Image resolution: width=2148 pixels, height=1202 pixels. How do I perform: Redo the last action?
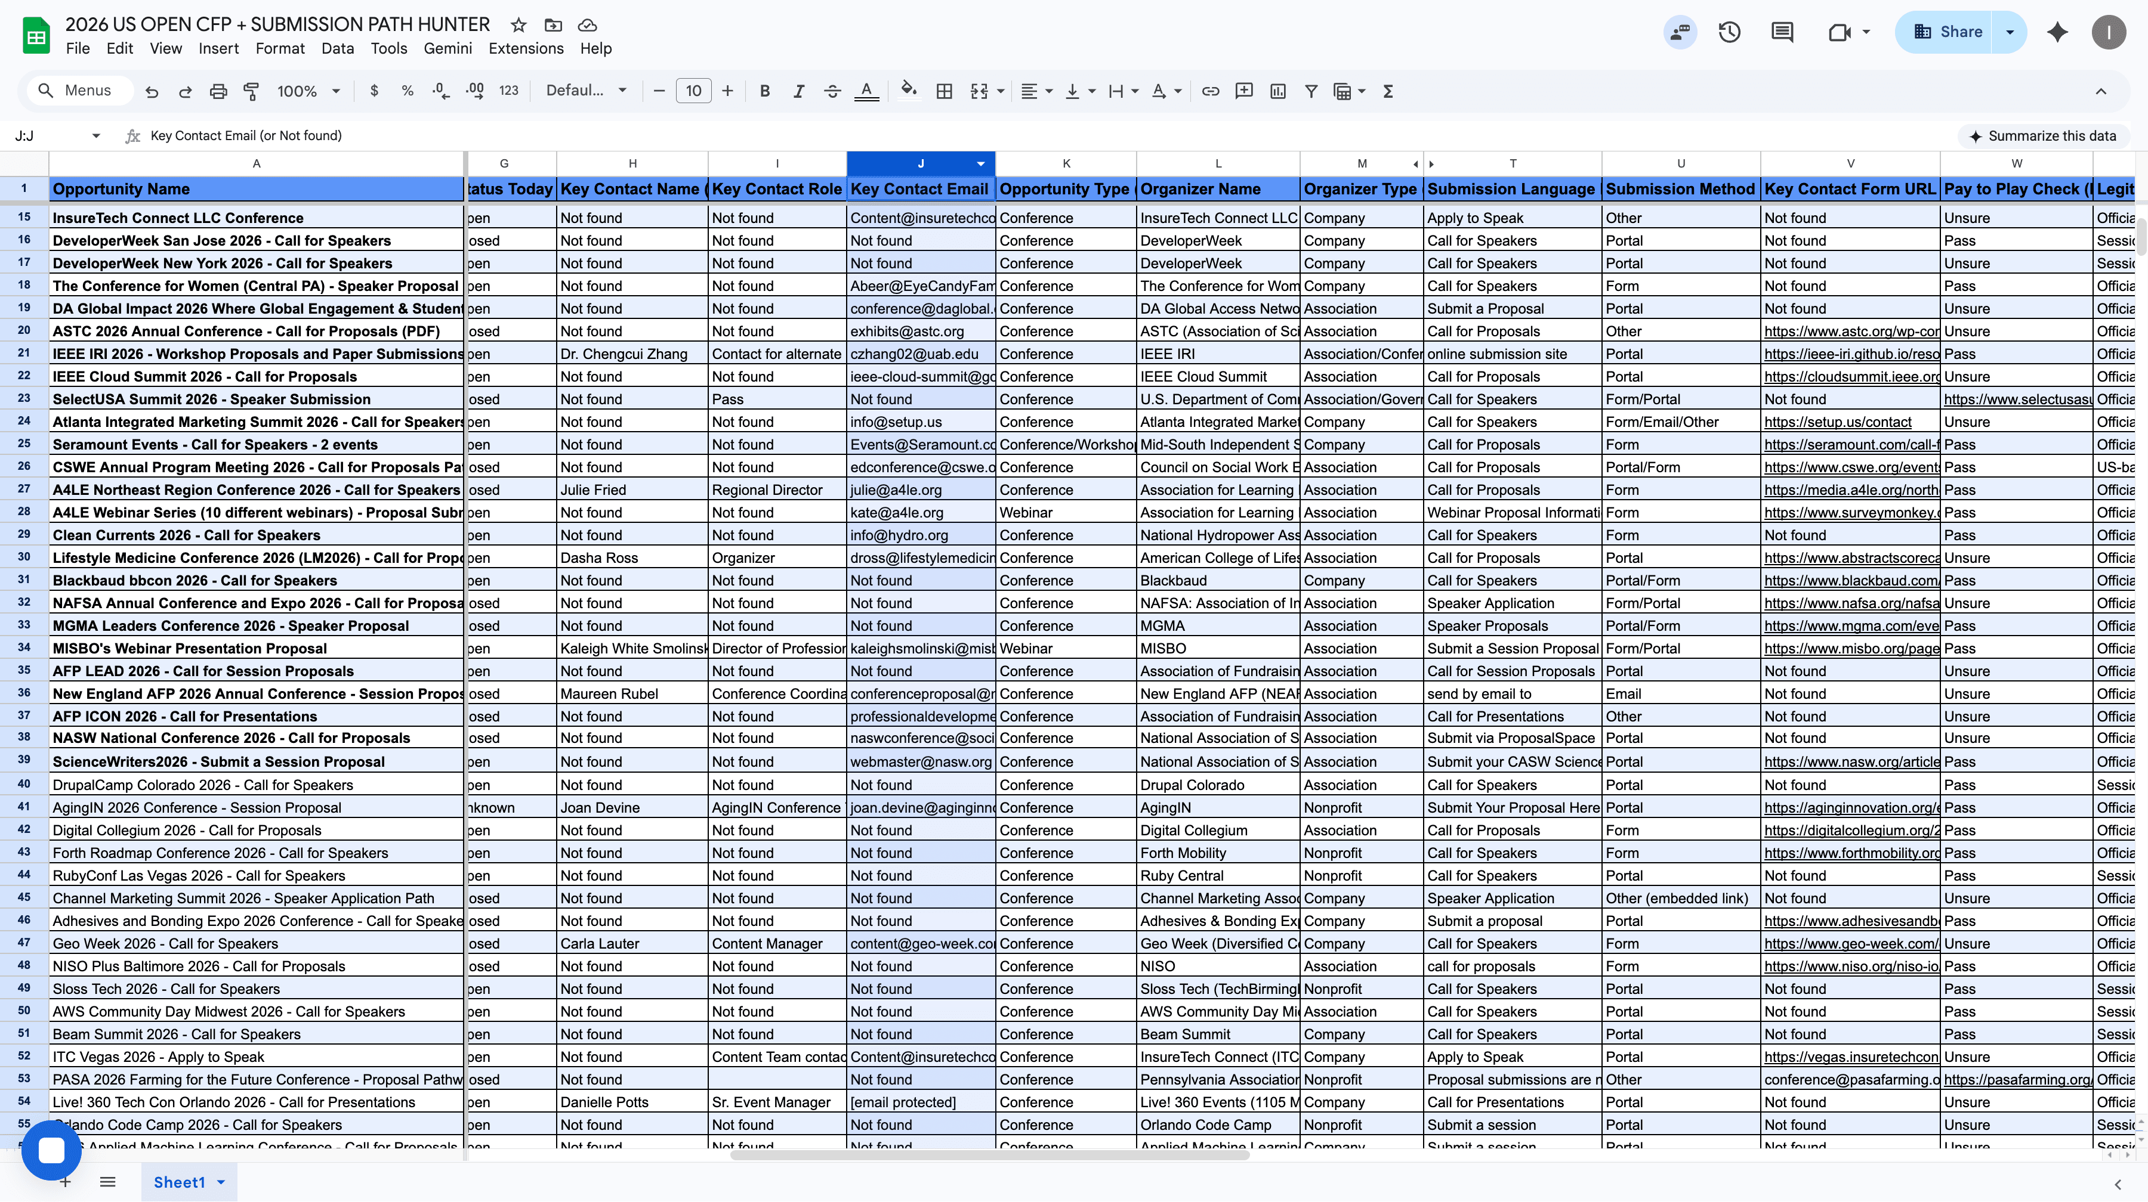(185, 92)
